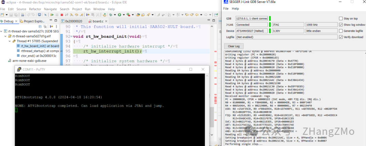
Task: Open the dropdown arrow next to Debug icon
Action: pyautogui.click(x=115, y=15)
